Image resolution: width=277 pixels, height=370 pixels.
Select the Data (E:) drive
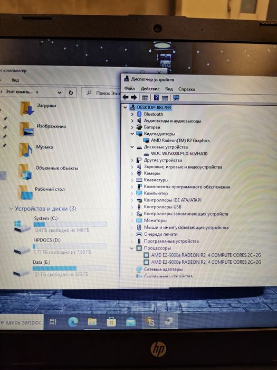[60, 269]
